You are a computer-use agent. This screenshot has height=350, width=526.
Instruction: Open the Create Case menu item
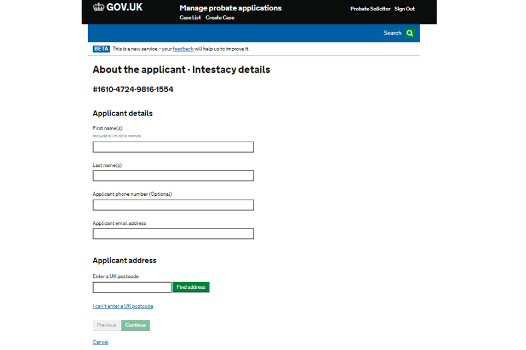[220, 17]
